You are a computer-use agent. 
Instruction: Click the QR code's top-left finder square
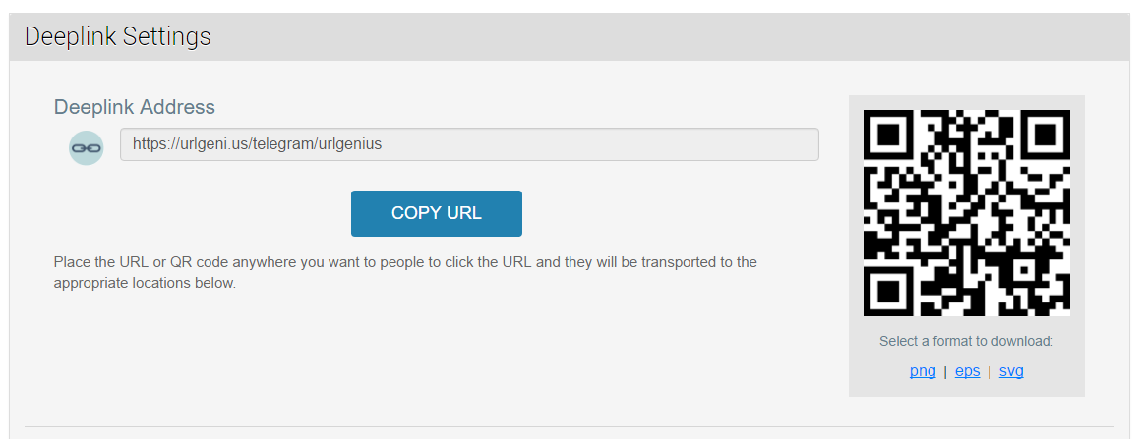click(888, 135)
